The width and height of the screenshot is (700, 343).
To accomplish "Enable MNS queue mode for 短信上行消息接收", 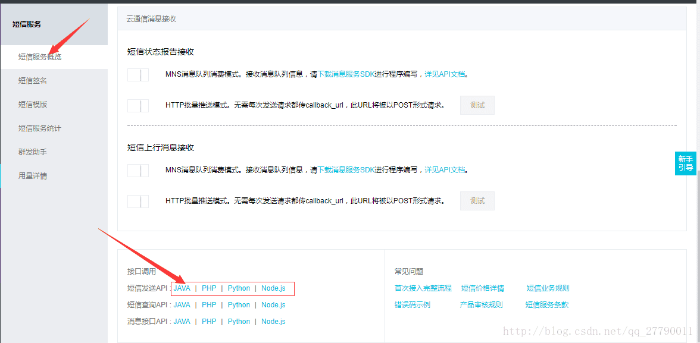I will [138, 171].
